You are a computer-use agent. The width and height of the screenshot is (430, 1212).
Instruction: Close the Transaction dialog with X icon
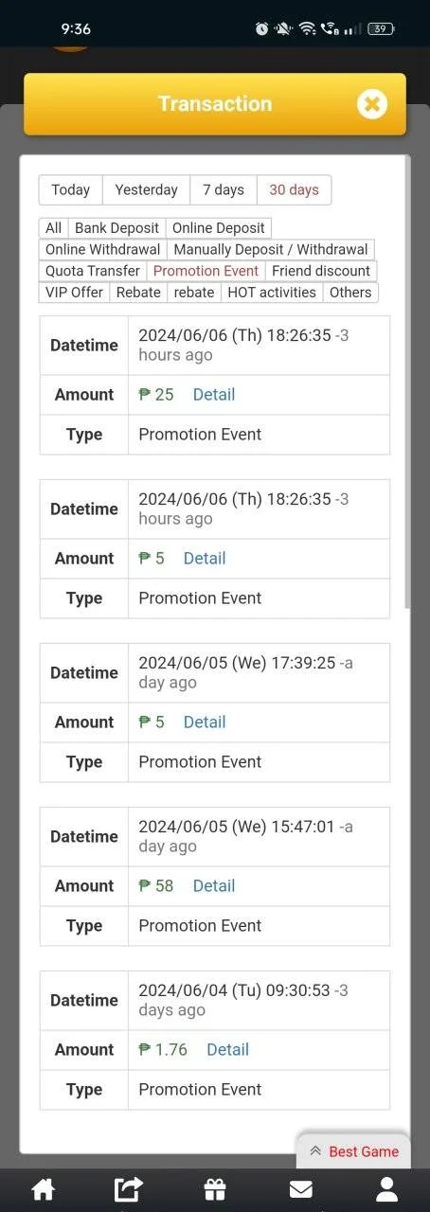click(x=372, y=104)
